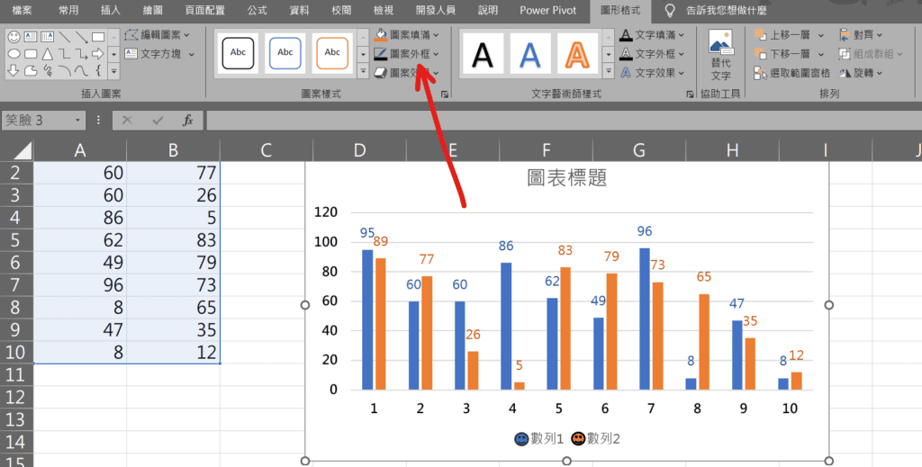922x467 pixels.
Task: Pick the straight line shape
Action: click(x=65, y=37)
